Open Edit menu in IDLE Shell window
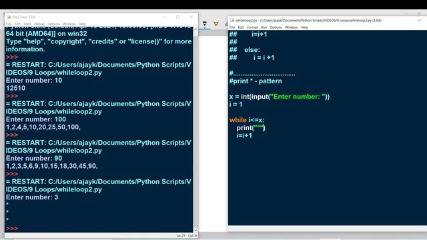 click(17, 24)
